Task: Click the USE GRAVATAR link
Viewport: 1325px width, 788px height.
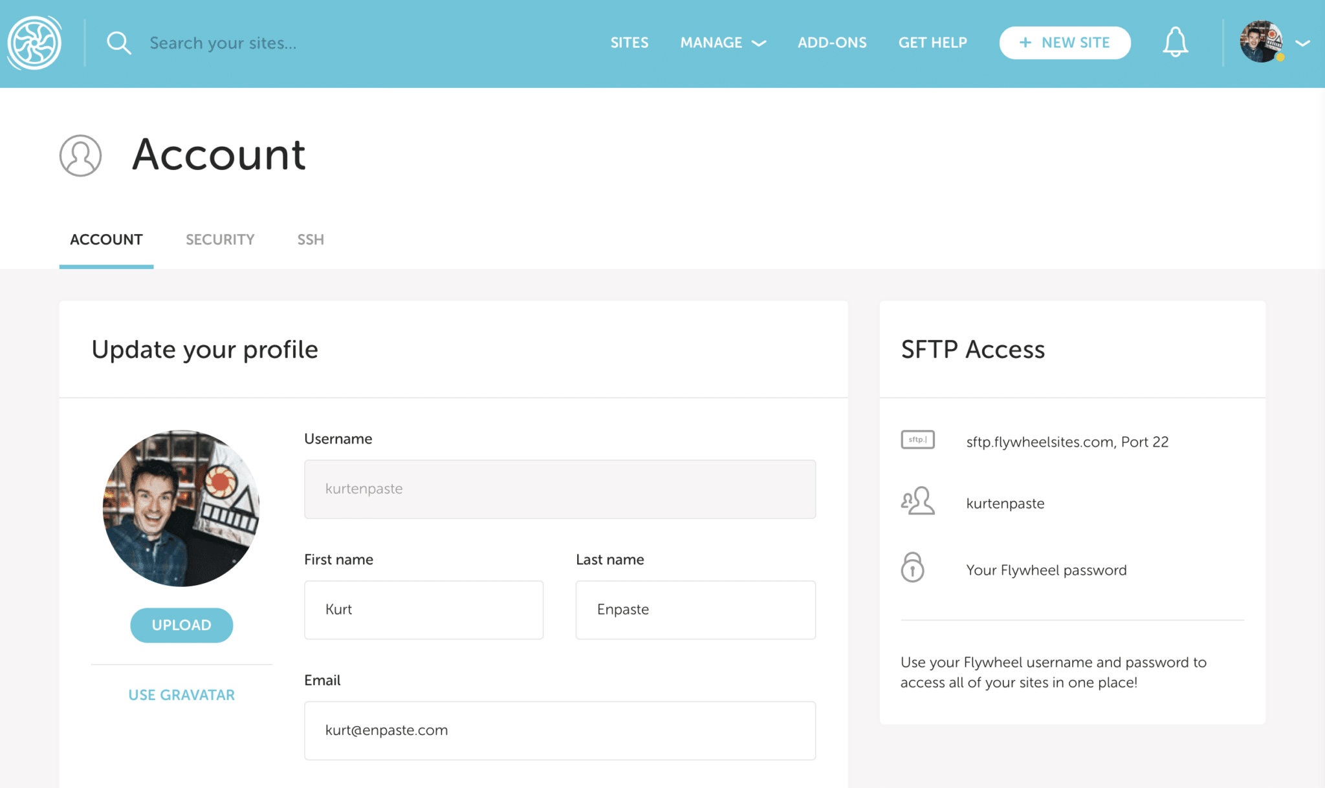Action: click(x=181, y=694)
